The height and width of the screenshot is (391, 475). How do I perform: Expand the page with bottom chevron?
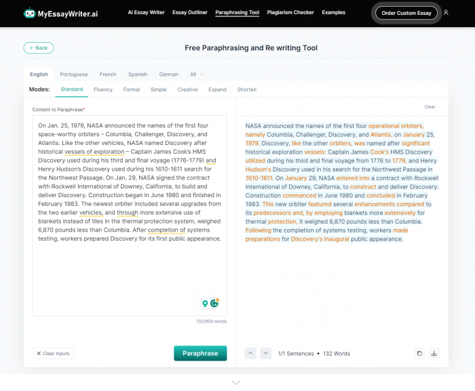click(236, 382)
